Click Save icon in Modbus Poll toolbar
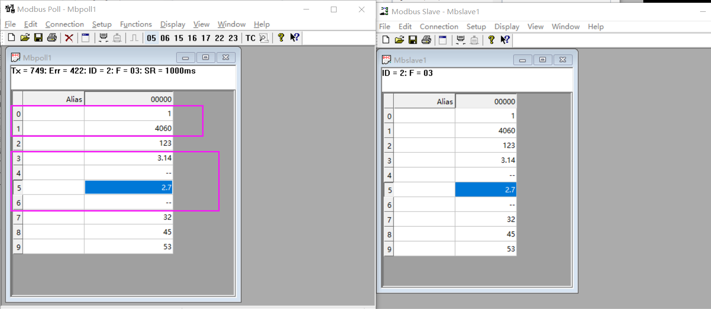 pyautogui.click(x=38, y=38)
